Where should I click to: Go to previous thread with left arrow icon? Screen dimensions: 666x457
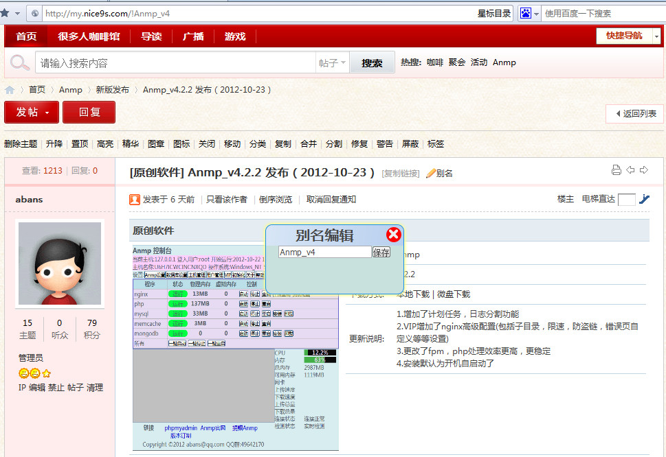coord(630,170)
